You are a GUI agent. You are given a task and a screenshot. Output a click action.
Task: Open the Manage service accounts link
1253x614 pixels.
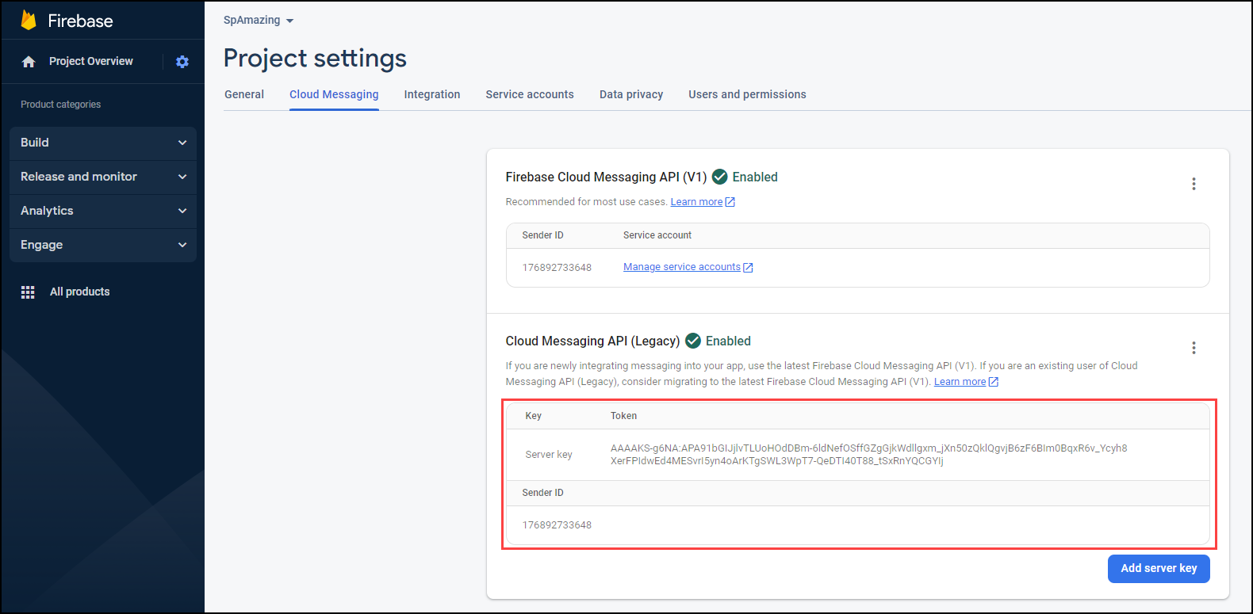(x=682, y=267)
